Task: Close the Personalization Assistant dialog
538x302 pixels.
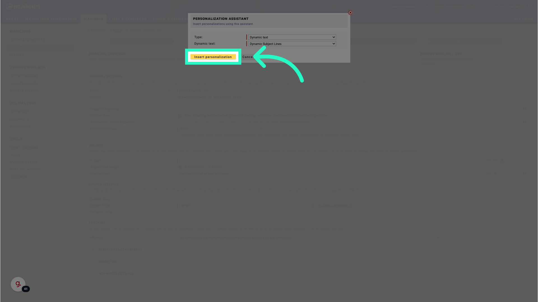Action: 350,13
